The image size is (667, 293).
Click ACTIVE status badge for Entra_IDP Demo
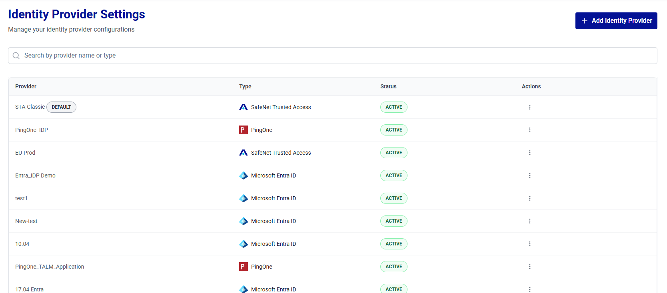pos(394,175)
